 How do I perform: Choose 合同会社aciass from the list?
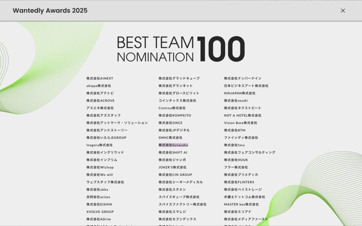point(98,197)
